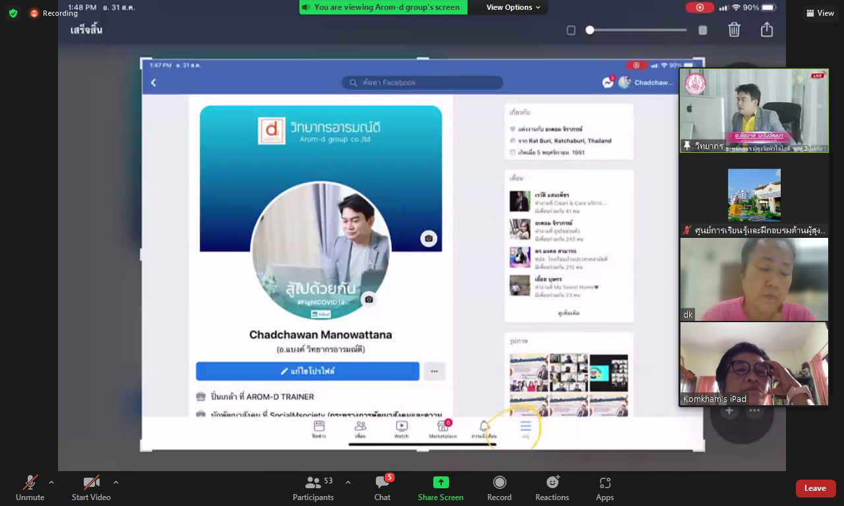Click the trash delete icon
The image size is (844, 506).
[x=734, y=30]
